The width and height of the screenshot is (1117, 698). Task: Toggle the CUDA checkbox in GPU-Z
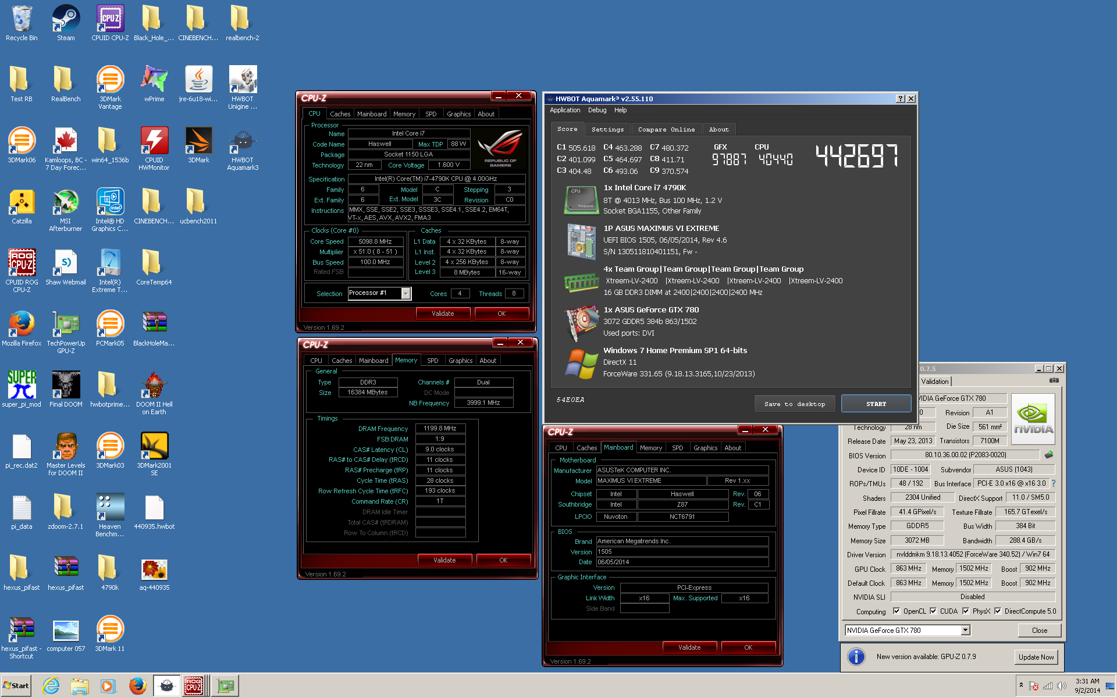coord(933,611)
